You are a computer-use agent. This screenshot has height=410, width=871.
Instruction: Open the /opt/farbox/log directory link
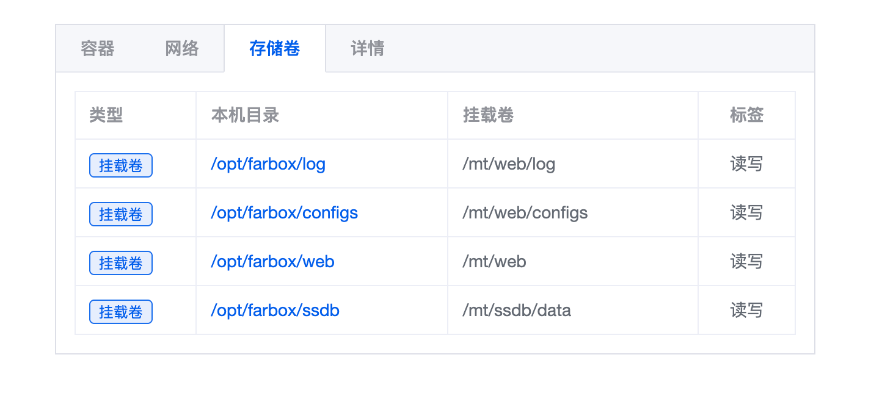pos(268,164)
